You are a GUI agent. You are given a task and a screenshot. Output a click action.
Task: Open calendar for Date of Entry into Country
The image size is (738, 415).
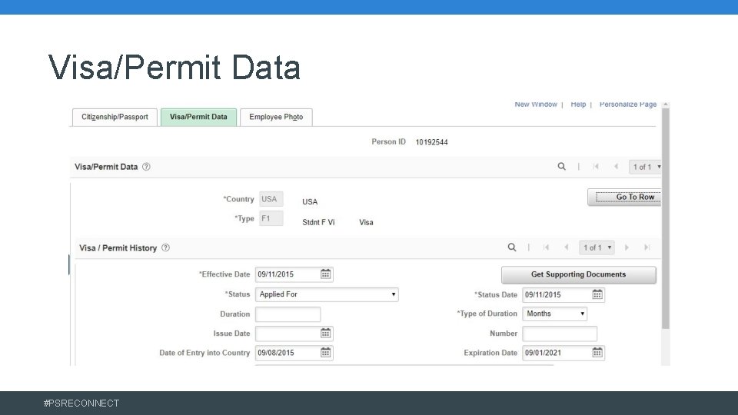pyautogui.click(x=326, y=353)
